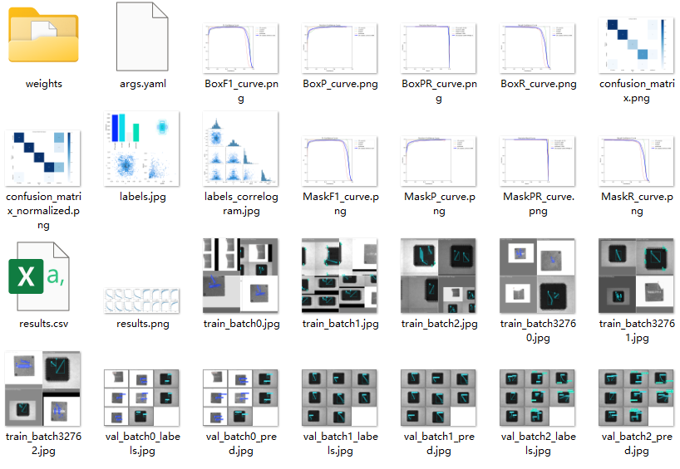Click the val_batch0_pred.jpg thumbnail
This screenshot has width=680, height=469.
pyautogui.click(x=241, y=398)
